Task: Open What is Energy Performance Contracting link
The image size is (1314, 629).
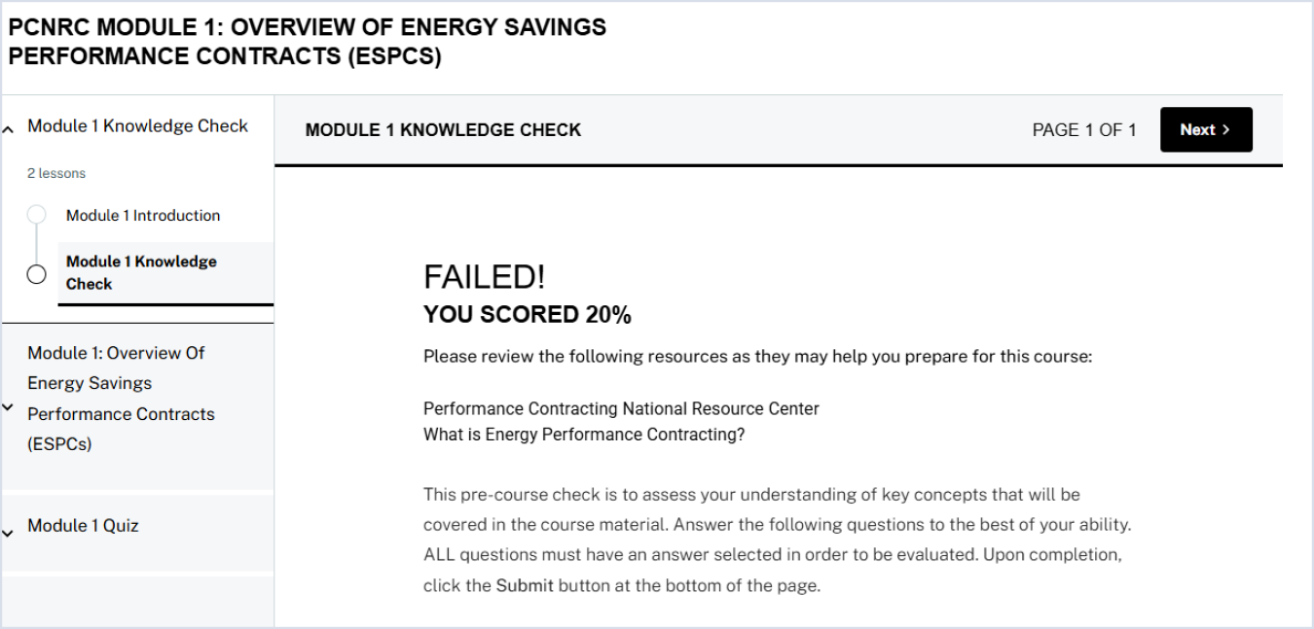Action: pos(584,435)
